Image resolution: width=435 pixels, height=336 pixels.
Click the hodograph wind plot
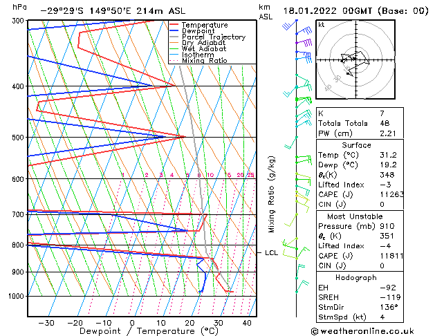point(355,59)
